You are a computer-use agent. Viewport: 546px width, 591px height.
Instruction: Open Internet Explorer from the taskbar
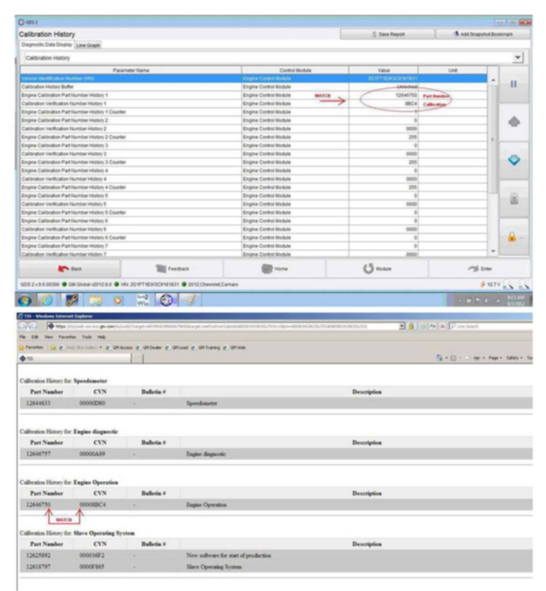(x=46, y=301)
